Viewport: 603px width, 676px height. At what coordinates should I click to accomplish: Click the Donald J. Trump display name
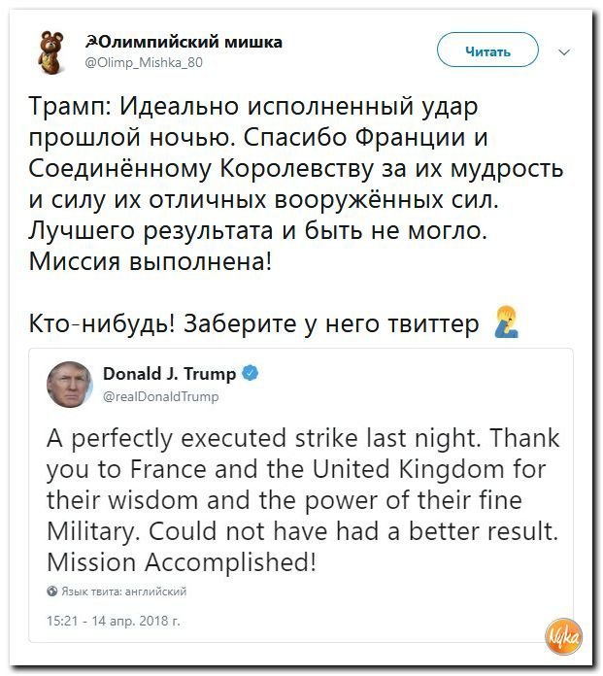tap(169, 374)
